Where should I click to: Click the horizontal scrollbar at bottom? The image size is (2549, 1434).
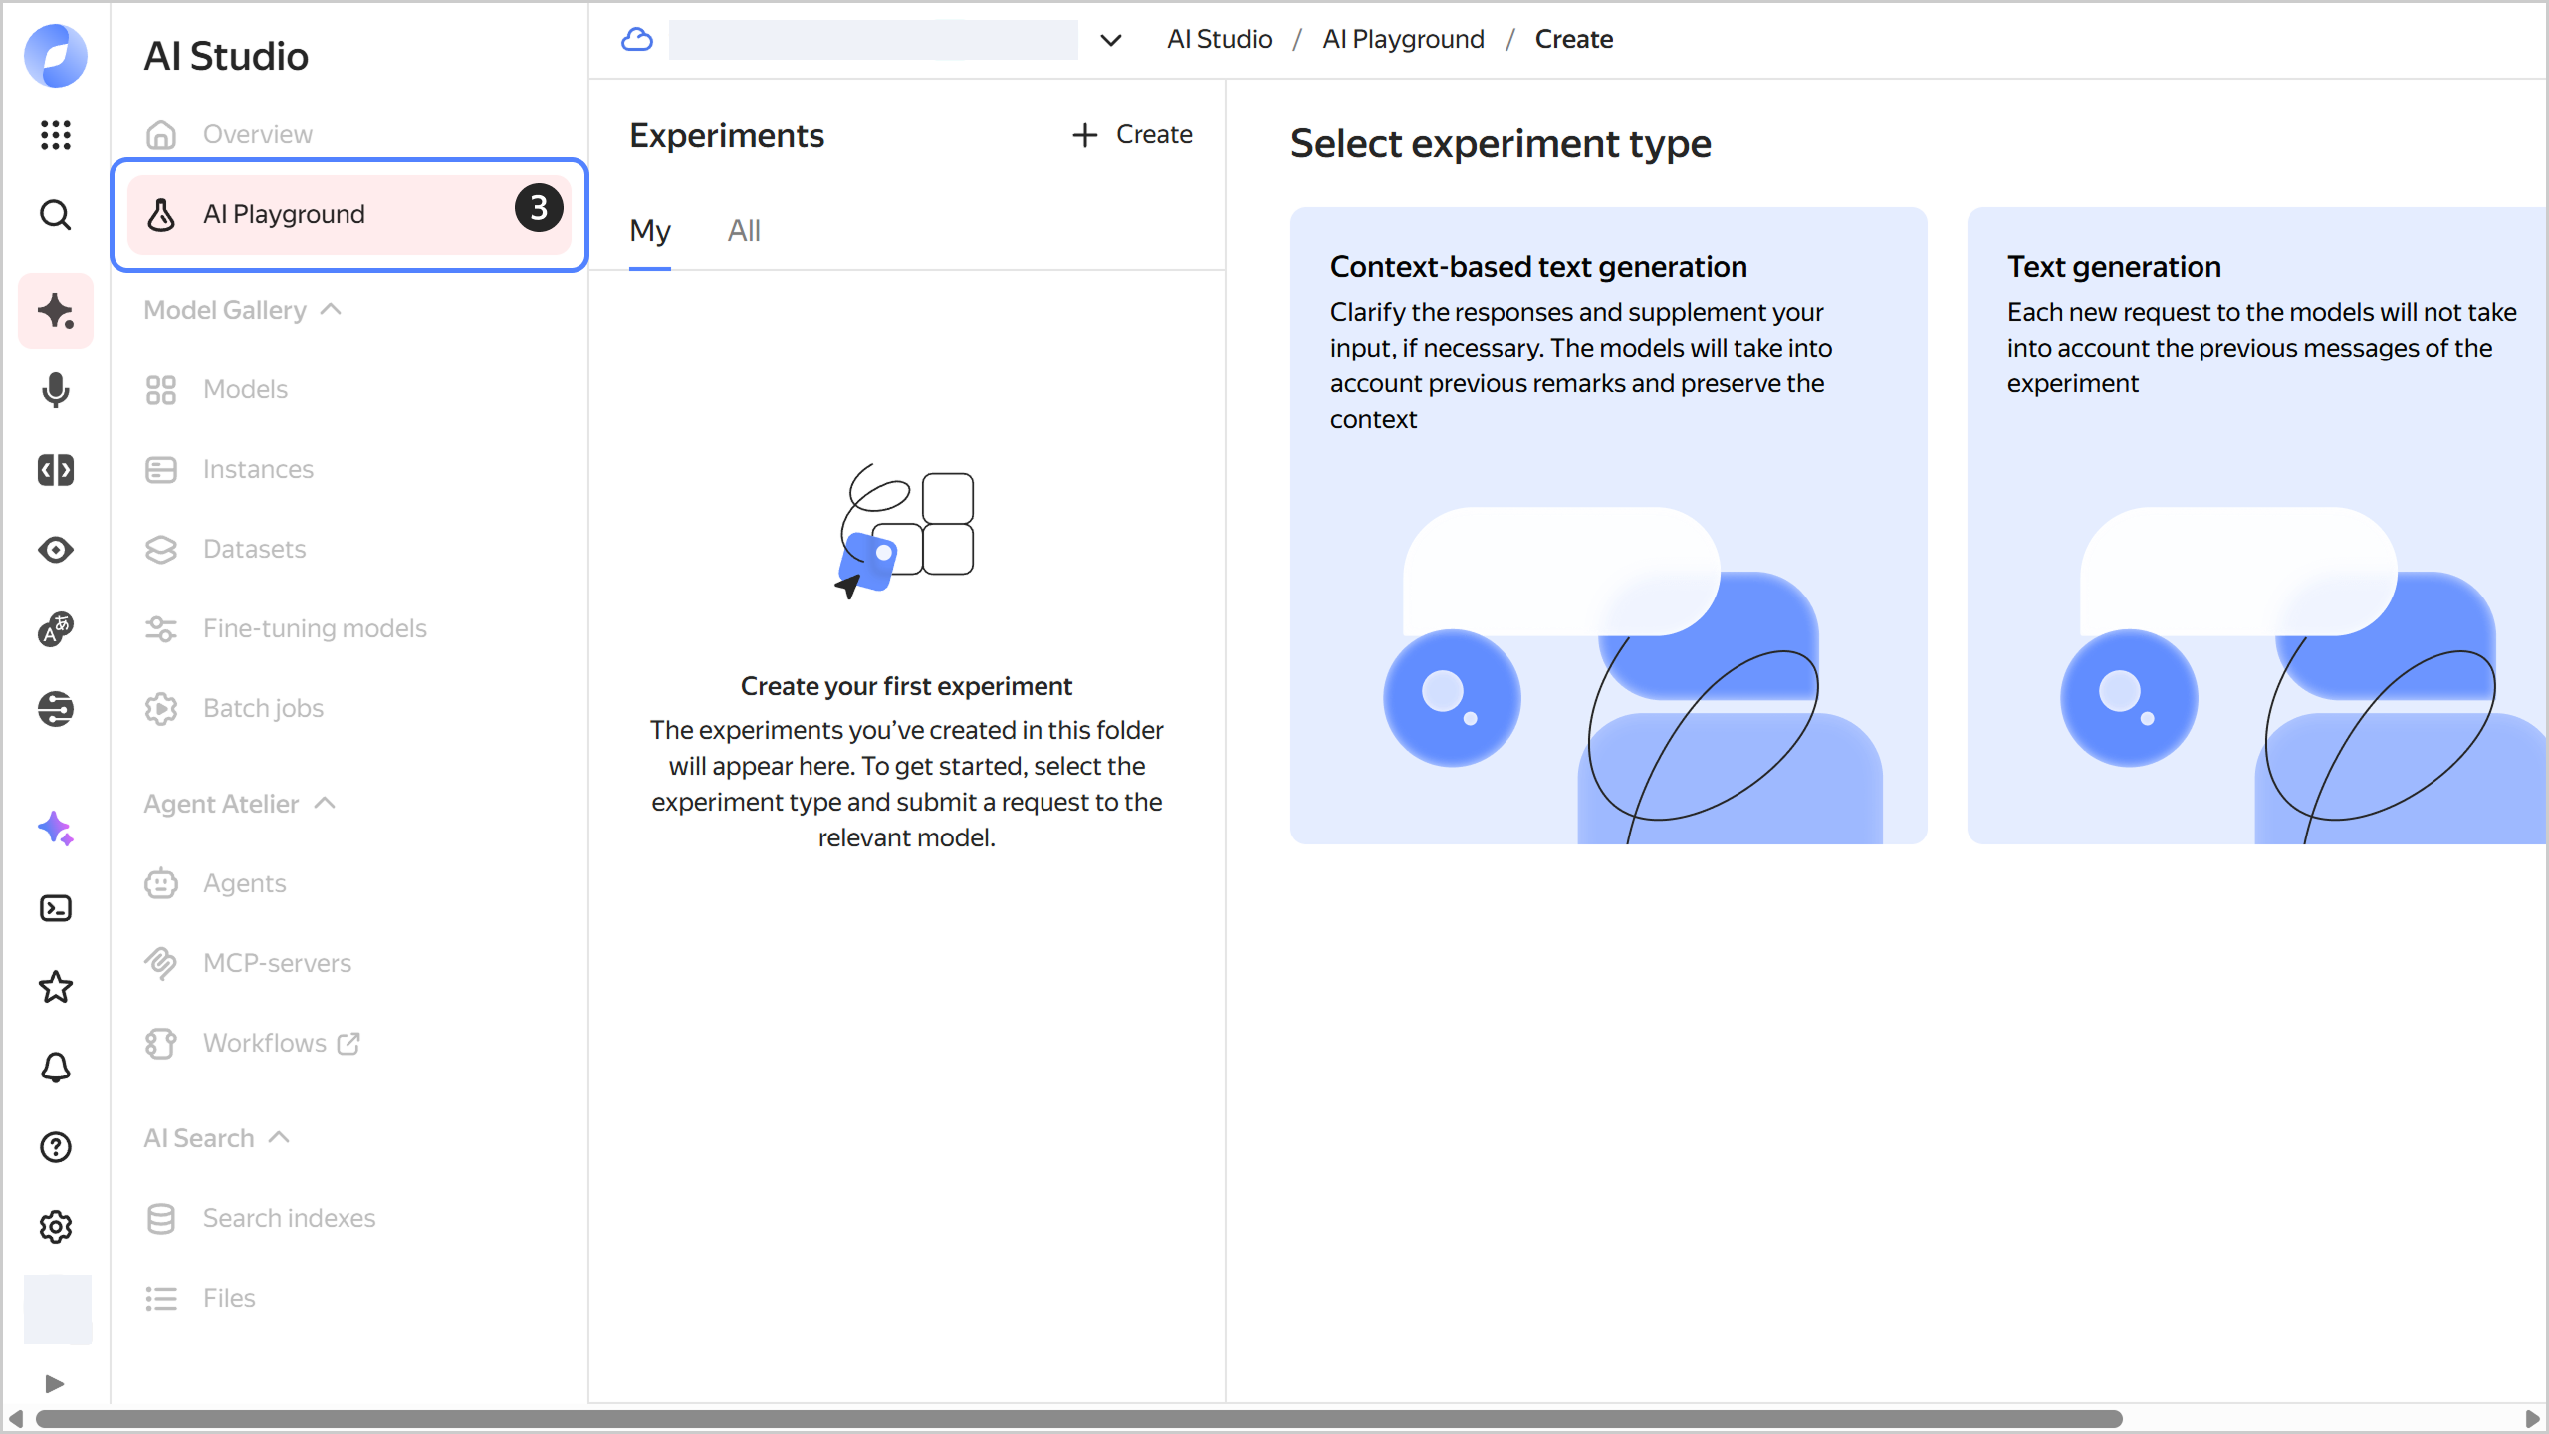1078,1418
